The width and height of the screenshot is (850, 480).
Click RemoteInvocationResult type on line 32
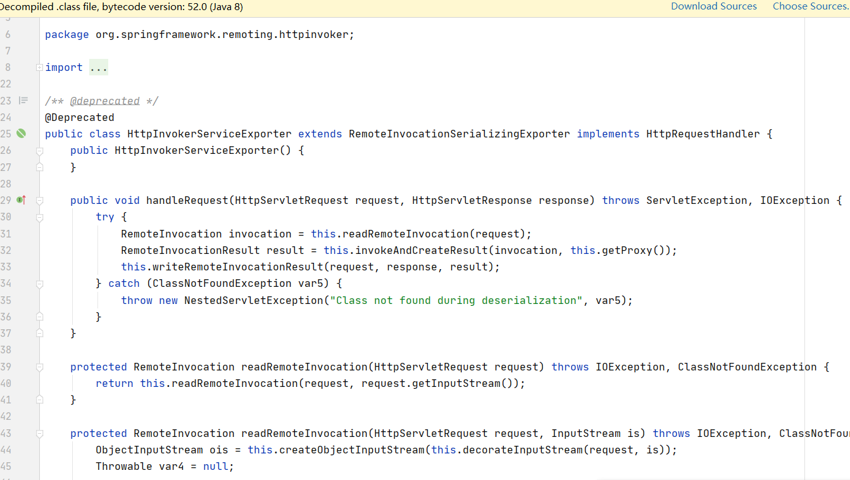pos(191,250)
